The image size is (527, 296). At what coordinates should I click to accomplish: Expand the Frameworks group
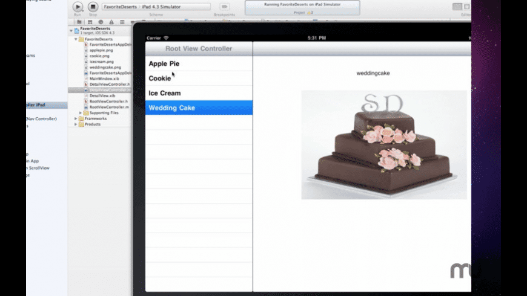click(x=76, y=118)
